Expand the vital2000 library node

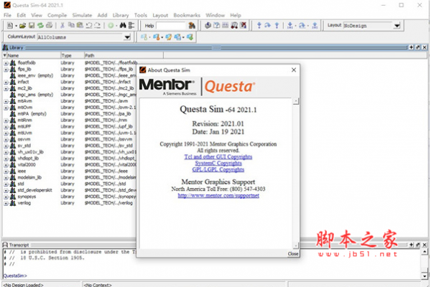tap(6, 165)
